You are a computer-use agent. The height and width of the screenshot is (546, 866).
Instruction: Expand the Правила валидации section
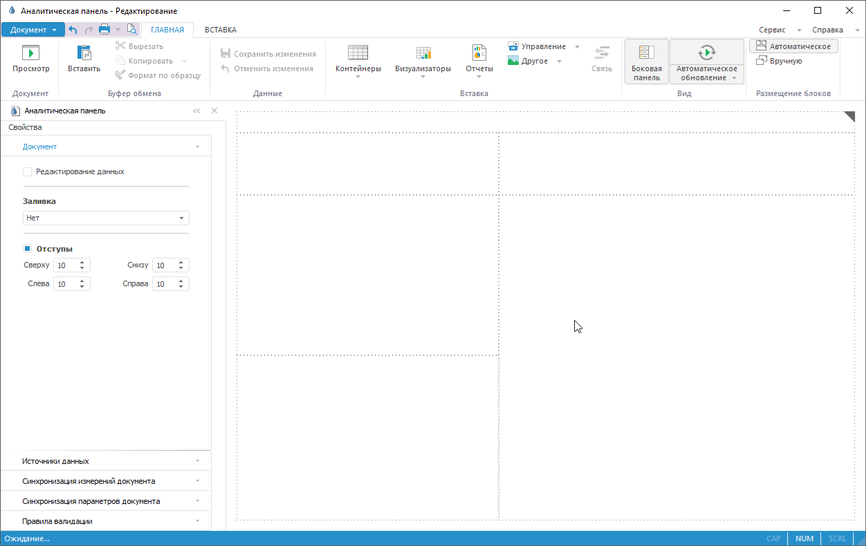tap(105, 521)
